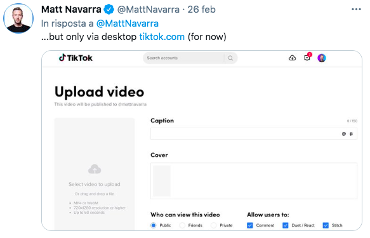
Task: Click the @MattNavarra reply mention link
Action: click(x=128, y=23)
